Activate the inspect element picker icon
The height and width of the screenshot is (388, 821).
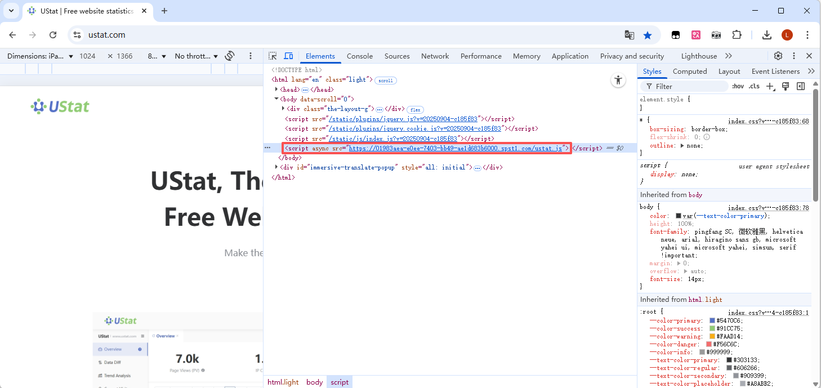(x=273, y=56)
